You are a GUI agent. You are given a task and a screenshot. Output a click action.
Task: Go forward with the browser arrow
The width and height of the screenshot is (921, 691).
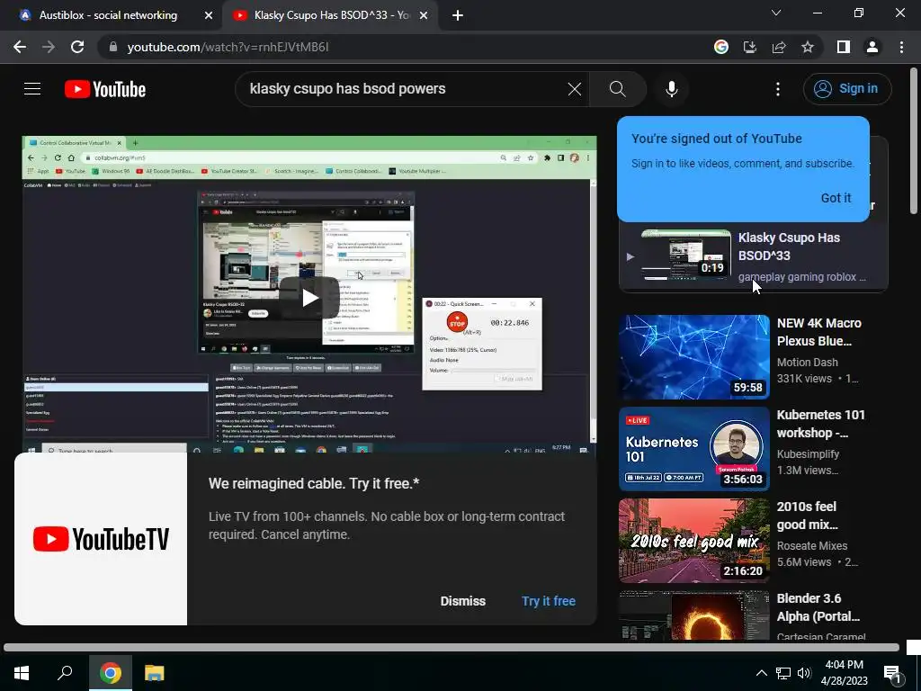[49, 47]
